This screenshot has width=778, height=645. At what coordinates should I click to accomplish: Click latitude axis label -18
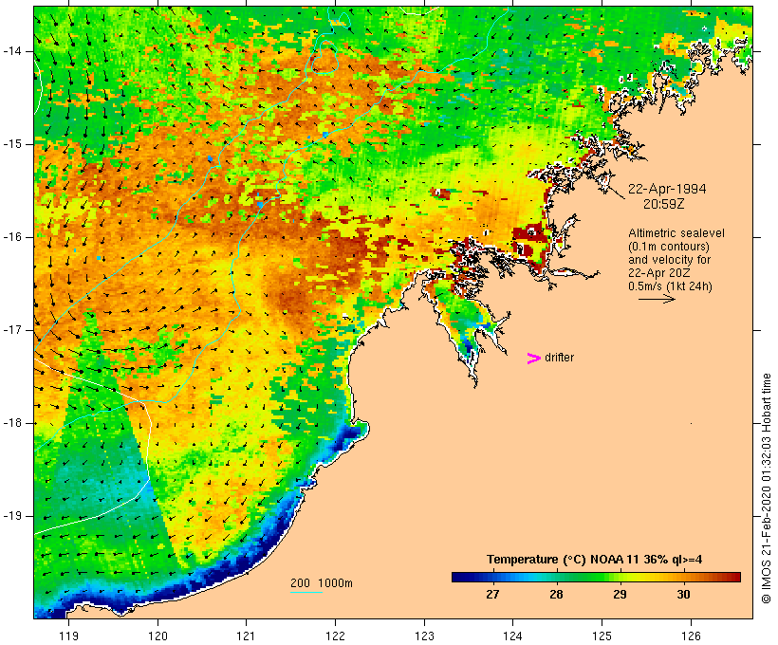click(12, 423)
